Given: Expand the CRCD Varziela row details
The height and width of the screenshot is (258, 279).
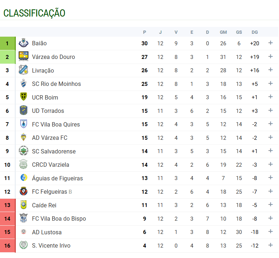Looking at the screenshot, I should pyautogui.click(x=271, y=165).
